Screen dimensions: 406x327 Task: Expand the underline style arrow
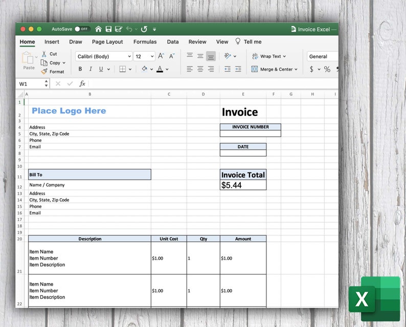tap(108, 69)
